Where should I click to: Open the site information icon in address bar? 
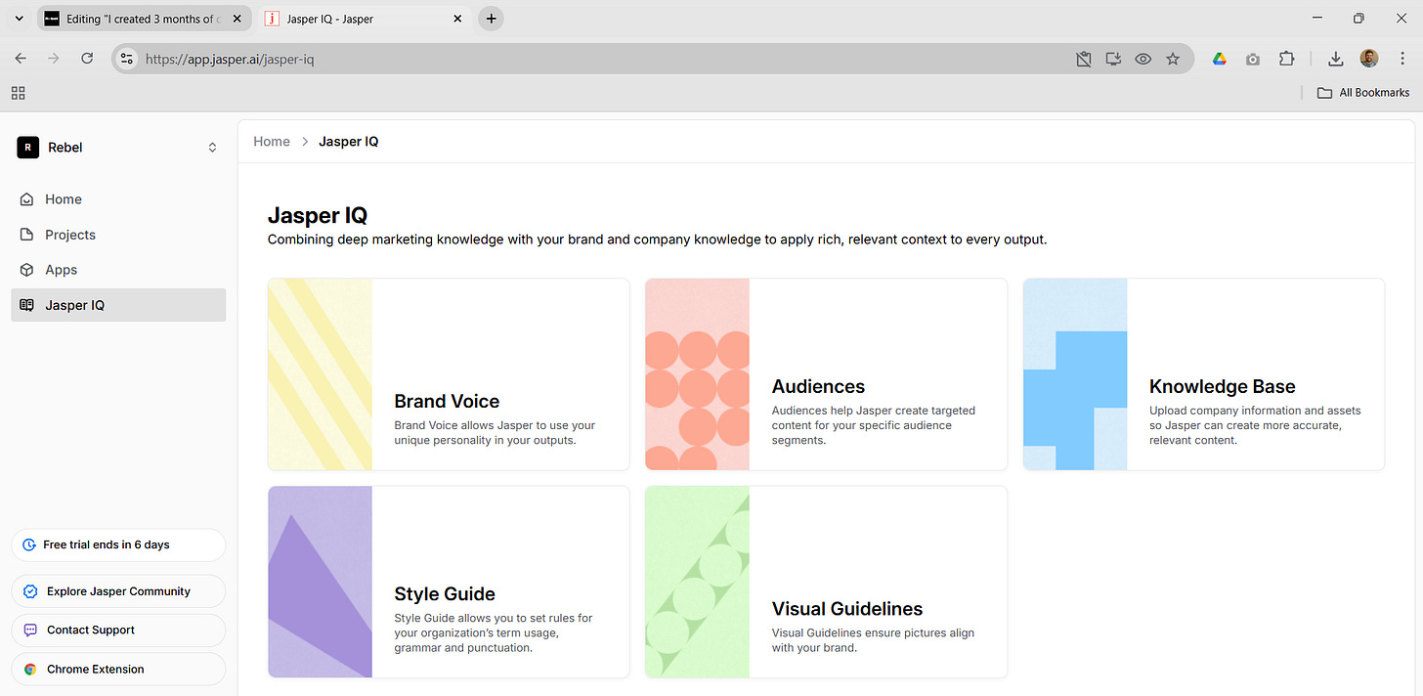click(126, 59)
